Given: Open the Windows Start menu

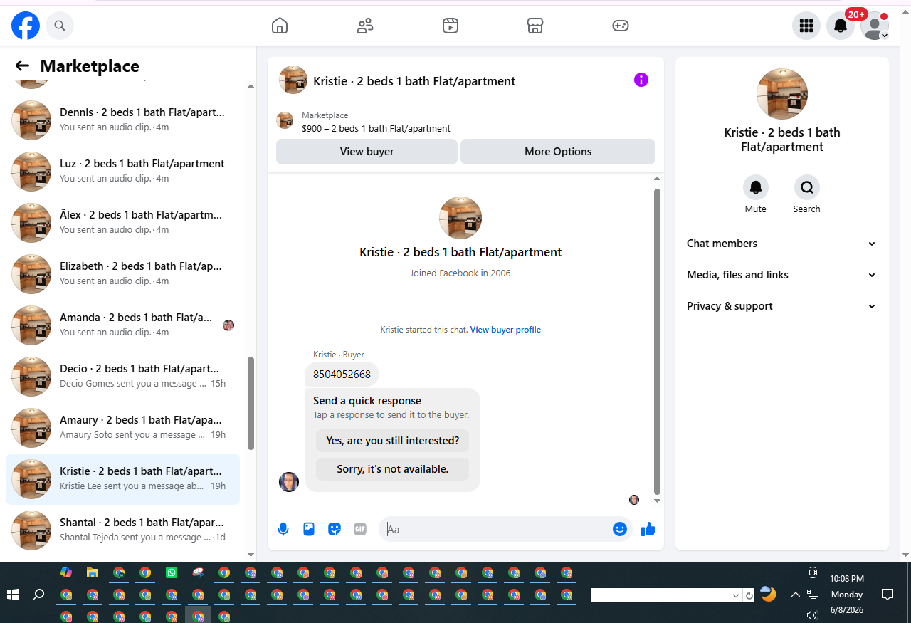Looking at the screenshot, I should click(13, 595).
